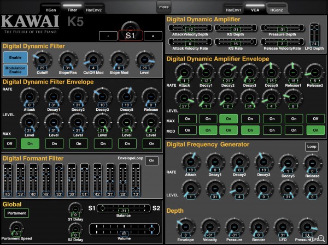Image resolution: width=328 pixels, height=245 pixels.
Task: Click the KS Rate slider
Action: (x=236, y=42)
